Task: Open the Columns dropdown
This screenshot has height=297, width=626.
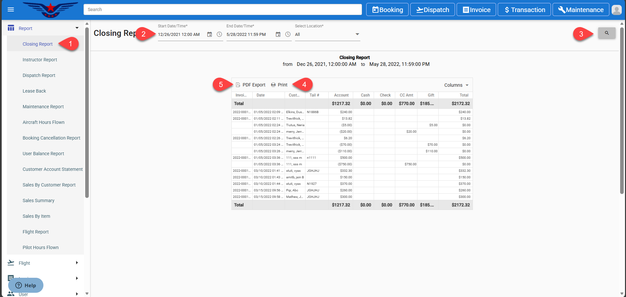Action: click(456, 85)
